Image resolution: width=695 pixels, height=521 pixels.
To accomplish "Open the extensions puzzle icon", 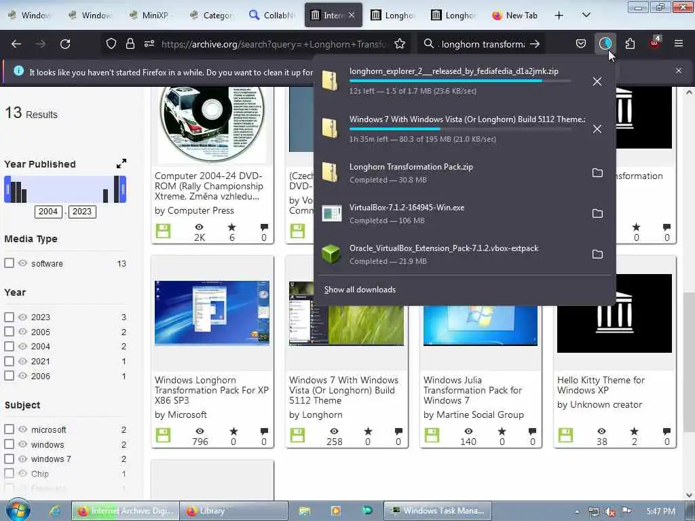I will click(x=630, y=44).
